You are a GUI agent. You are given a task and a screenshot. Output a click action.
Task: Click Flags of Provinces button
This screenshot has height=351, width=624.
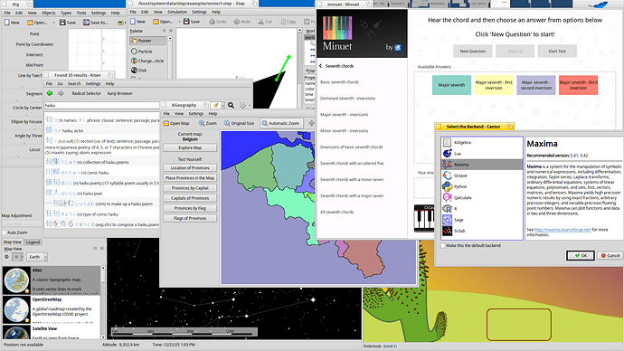pyautogui.click(x=190, y=218)
